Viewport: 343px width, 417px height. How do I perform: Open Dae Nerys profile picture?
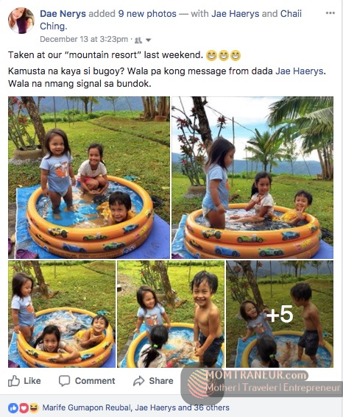(21, 21)
